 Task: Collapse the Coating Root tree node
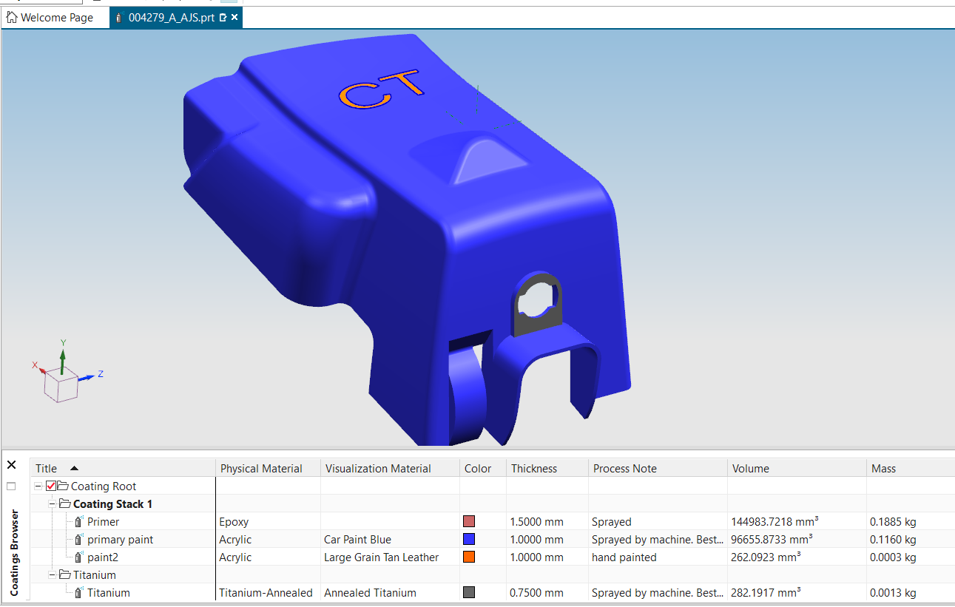pos(38,486)
